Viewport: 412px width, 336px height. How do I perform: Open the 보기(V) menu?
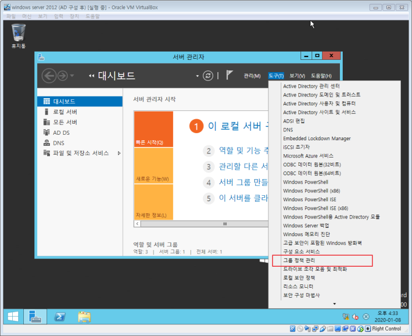297,76
